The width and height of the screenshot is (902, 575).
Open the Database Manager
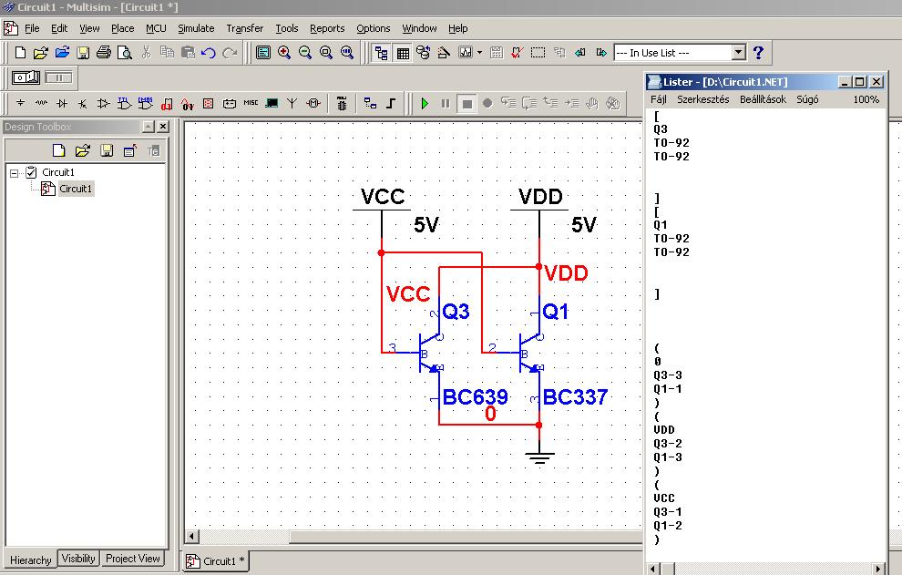424,53
